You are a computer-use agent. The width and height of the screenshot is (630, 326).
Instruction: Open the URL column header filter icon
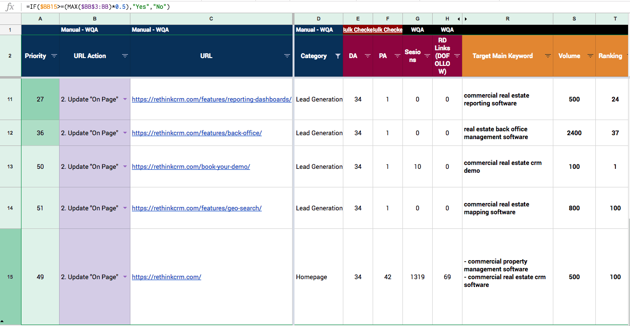pyautogui.click(x=287, y=56)
